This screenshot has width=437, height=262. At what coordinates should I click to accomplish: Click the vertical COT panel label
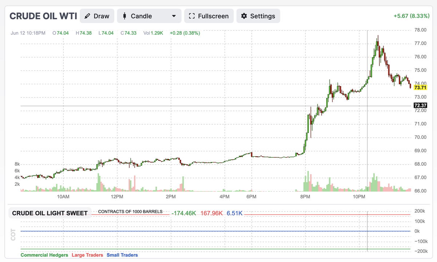coord(13,234)
